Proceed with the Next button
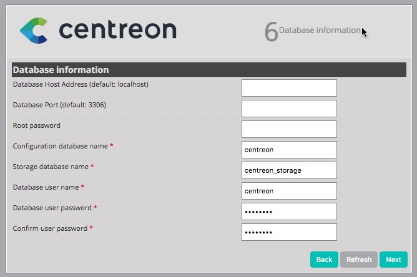Screen dimensions: 417x277 [393, 260]
